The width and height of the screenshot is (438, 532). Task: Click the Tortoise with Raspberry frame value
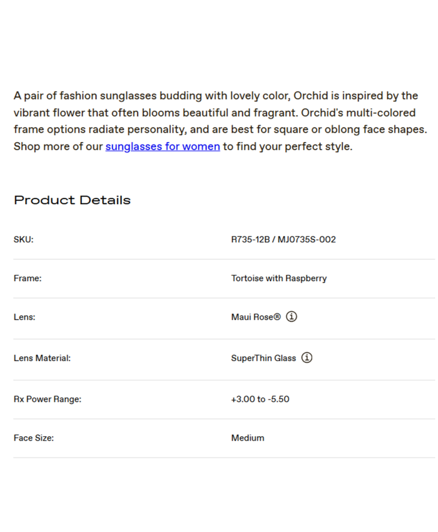278,279
